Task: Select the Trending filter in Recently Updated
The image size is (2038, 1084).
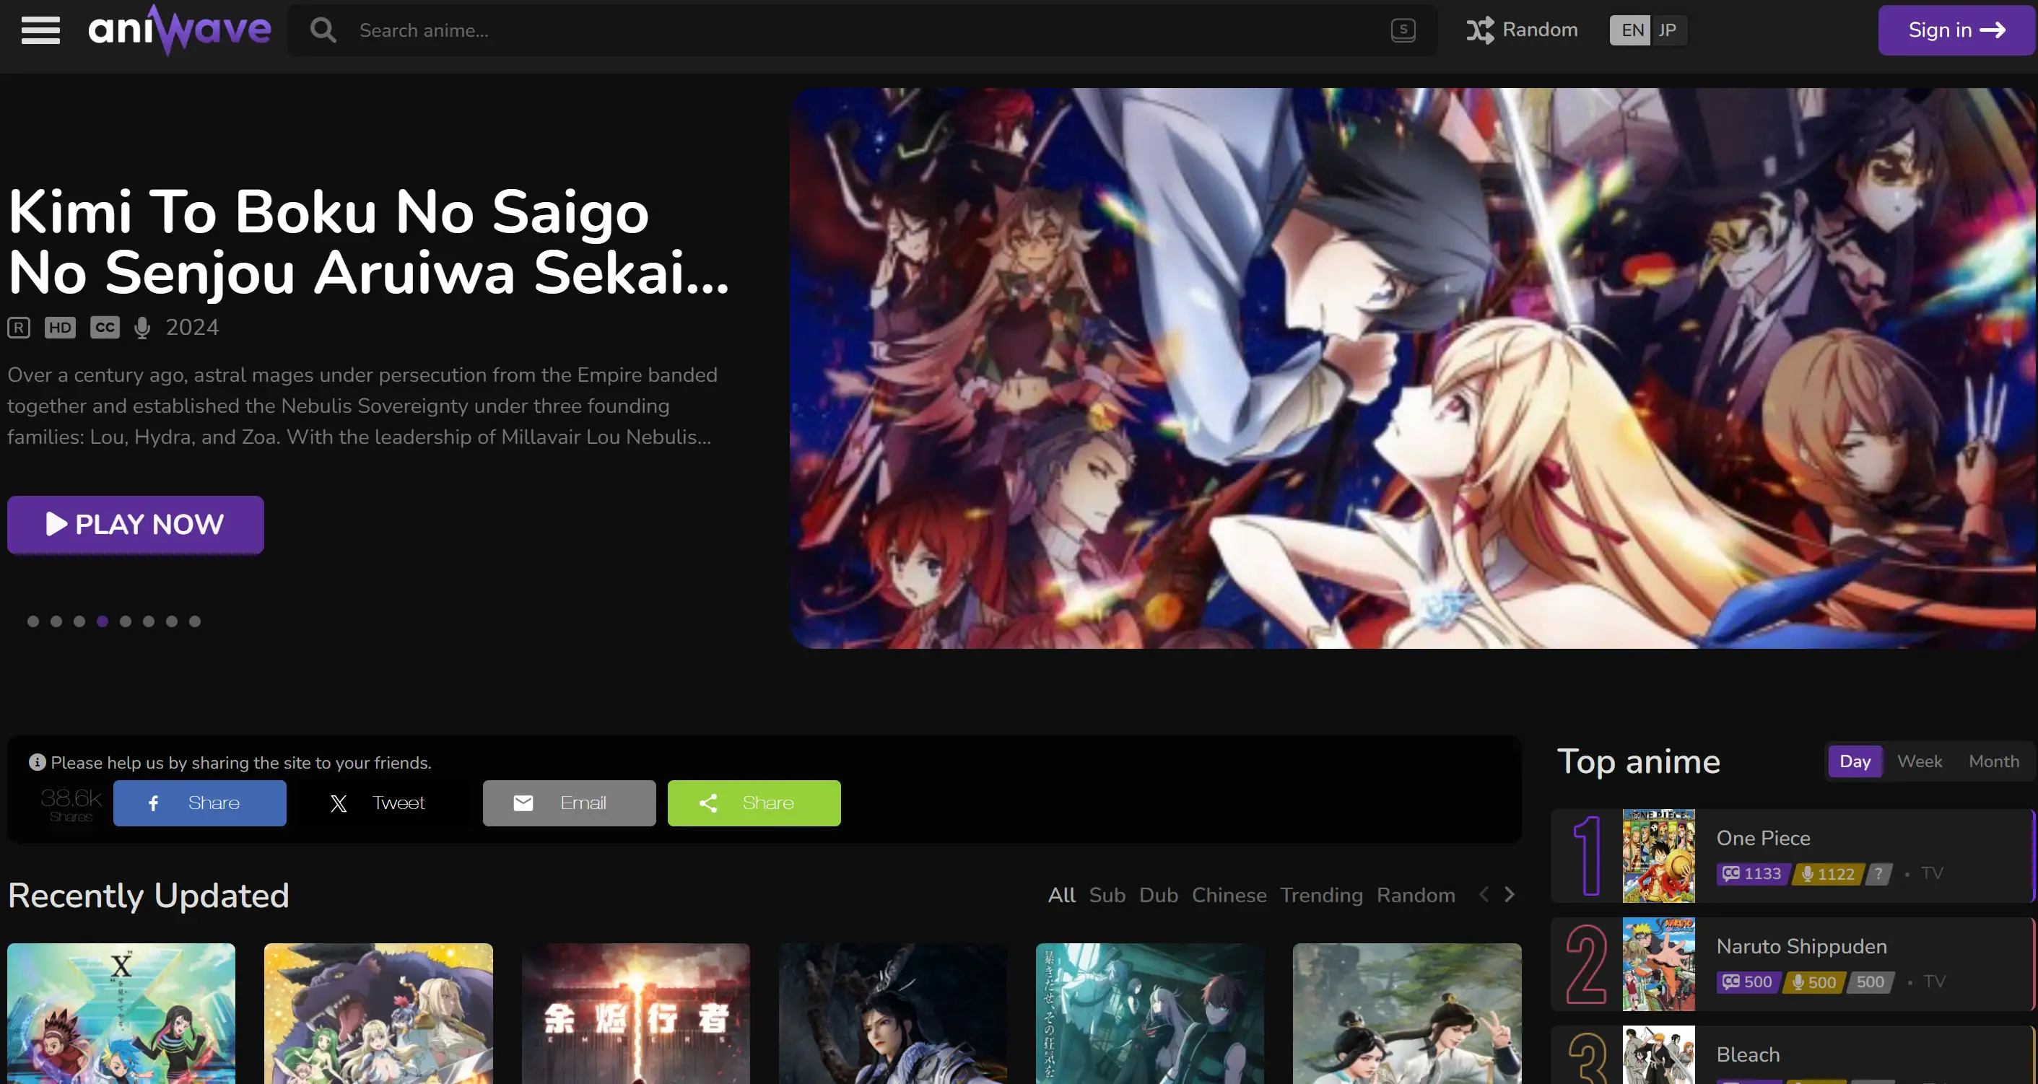Action: click(x=1321, y=895)
